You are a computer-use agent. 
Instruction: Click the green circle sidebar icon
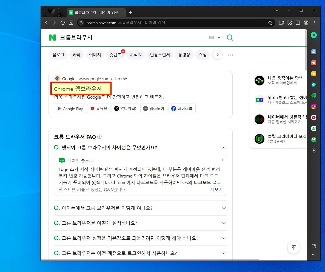coord(314,35)
